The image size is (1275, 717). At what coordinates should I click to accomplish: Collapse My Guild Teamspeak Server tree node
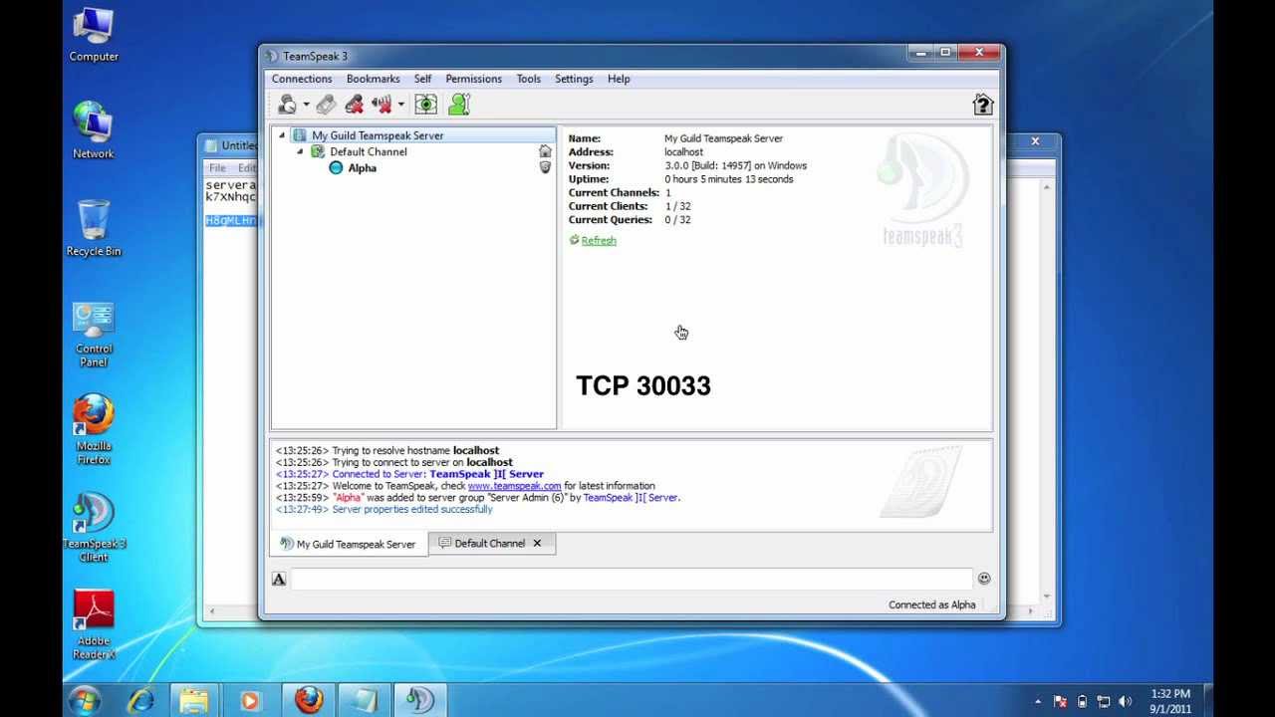(282, 135)
